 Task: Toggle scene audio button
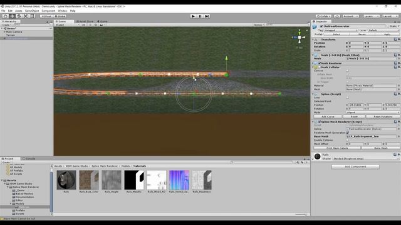pos(96,25)
